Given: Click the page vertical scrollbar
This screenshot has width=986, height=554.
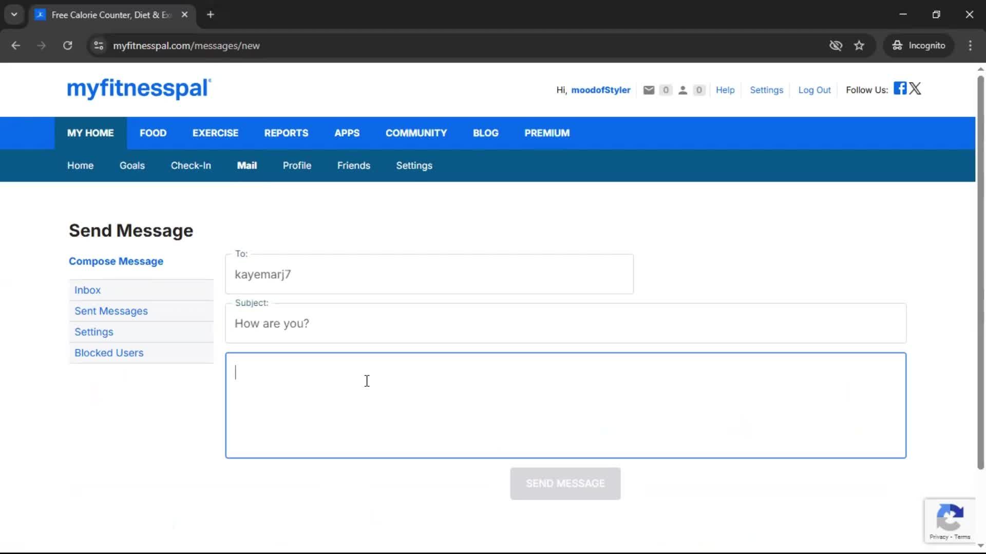Looking at the screenshot, I should (980, 272).
